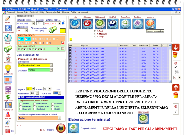The image size is (184, 135).
Task: Click the top Abbinamenti gear button
Action: tap(100, 24)
